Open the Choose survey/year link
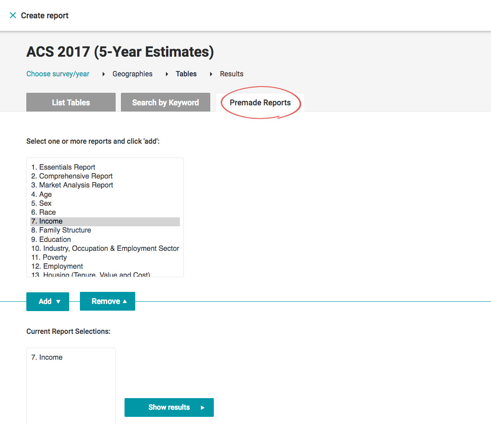Screen dimensions: 491x424 (x=58, y=74)
